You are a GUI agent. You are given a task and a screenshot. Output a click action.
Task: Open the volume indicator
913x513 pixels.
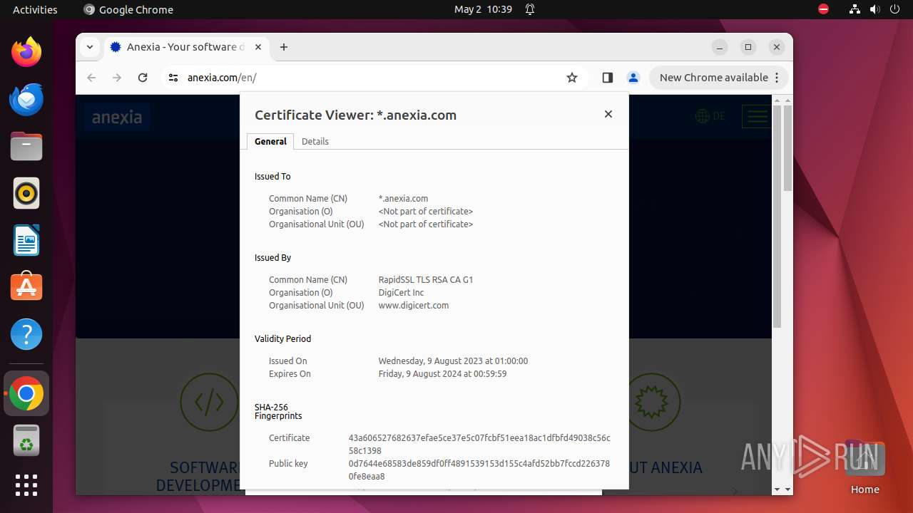tap(875, 9)
